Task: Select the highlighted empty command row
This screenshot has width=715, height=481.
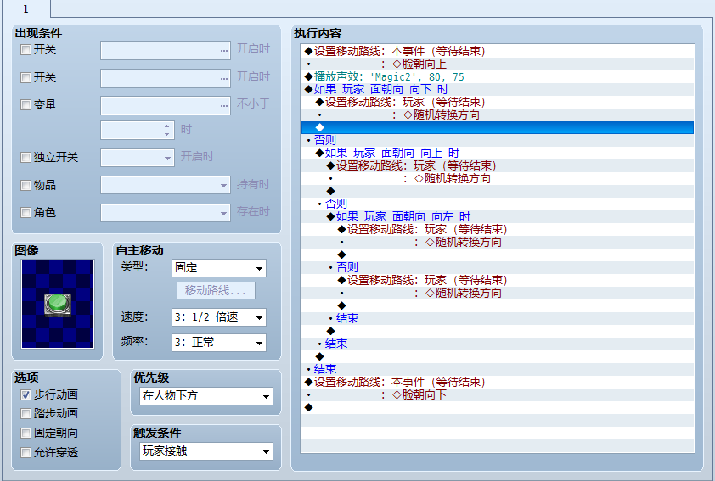Action: point(498,127)
